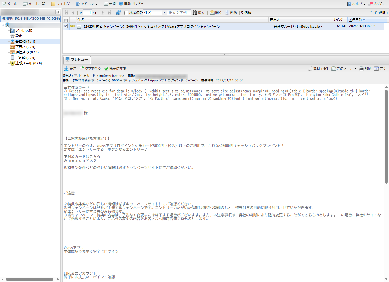Open the ヘルプ menu
This screenshot has height=282, width=389.
tap(356, 4)
